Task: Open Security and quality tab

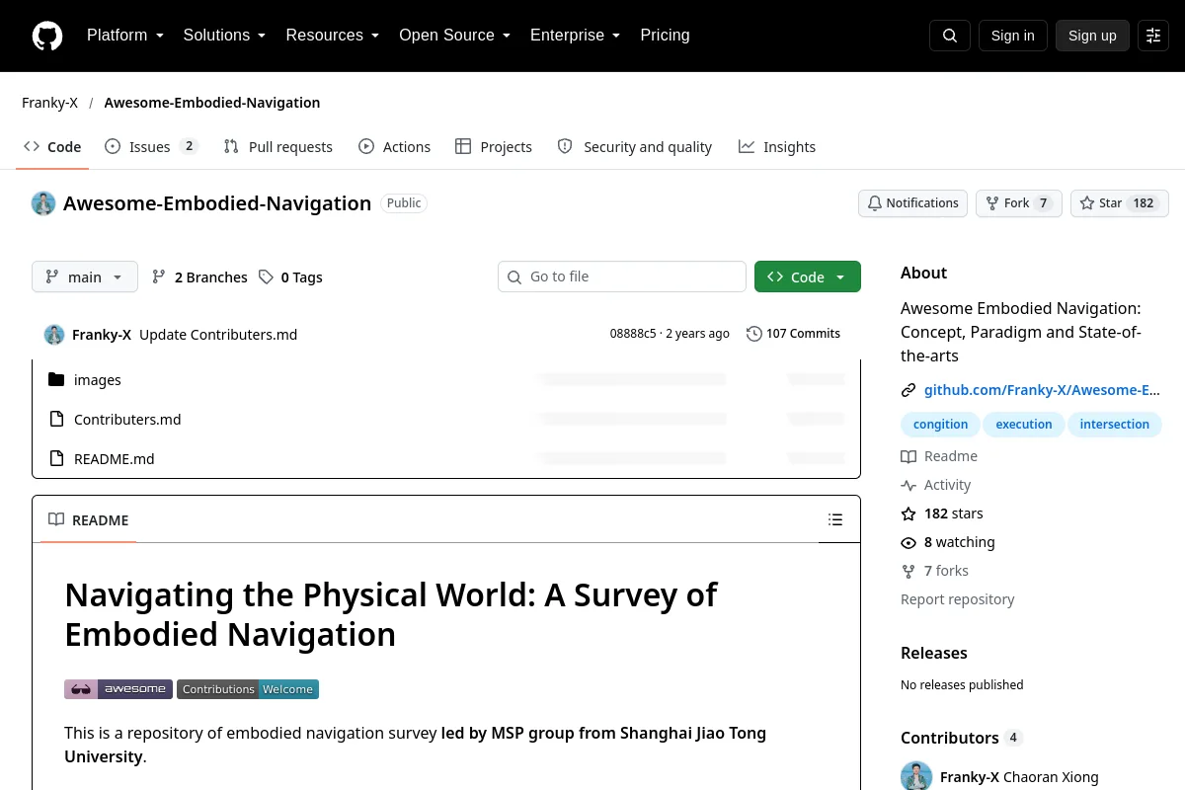Action: (x=635, y=147)
